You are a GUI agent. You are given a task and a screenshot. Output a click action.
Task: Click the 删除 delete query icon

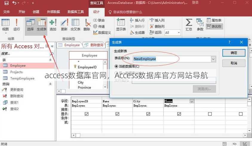87,24
